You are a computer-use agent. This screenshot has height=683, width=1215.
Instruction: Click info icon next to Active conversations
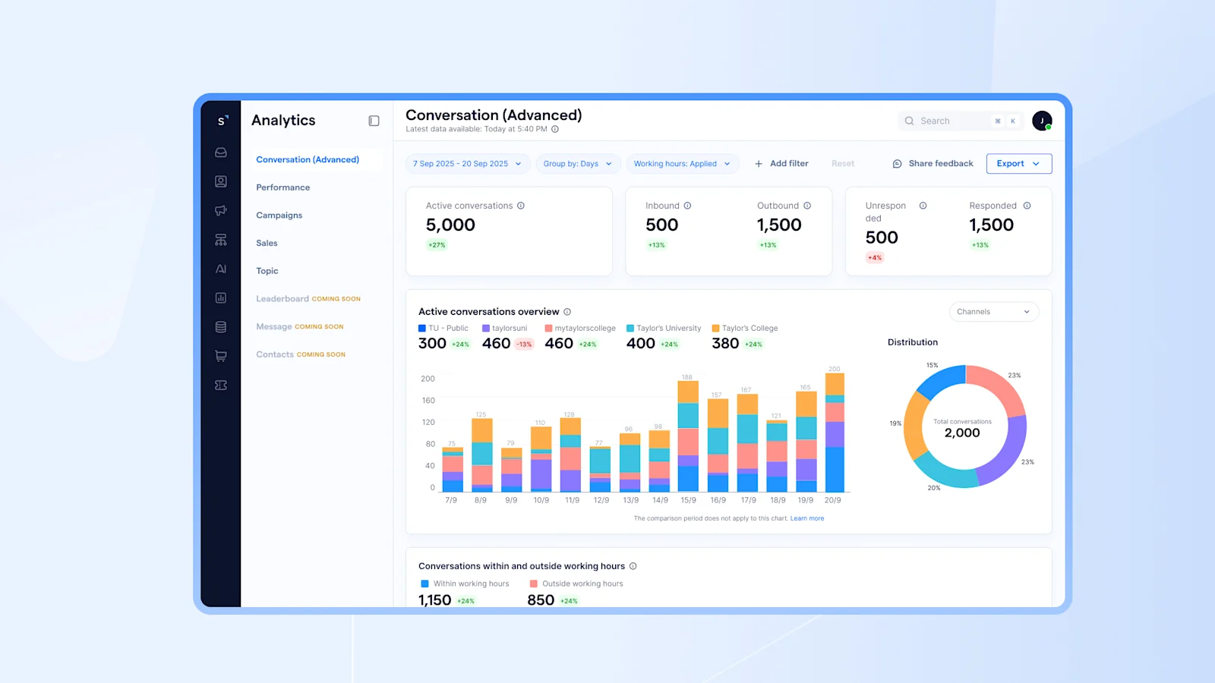[521, 206]
